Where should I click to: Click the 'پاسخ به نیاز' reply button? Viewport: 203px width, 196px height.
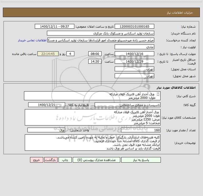[x=141, y=160]
